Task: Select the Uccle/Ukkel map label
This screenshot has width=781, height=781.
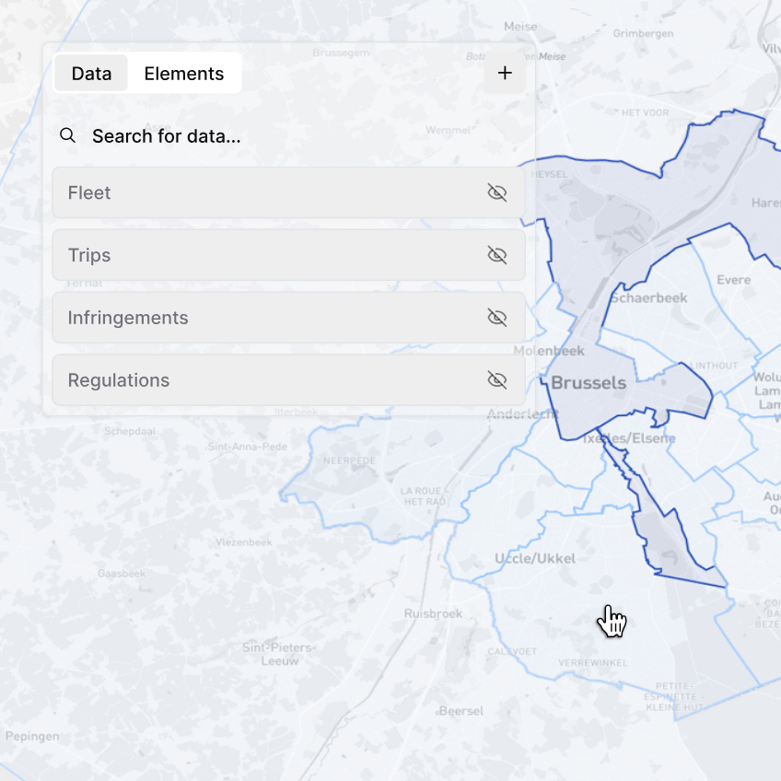Action: tap(535, 558)
